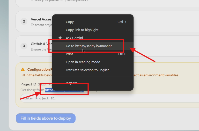Open Go to https://sanity.io/manage
Screen dimensions: 199x131
(93, 46)
